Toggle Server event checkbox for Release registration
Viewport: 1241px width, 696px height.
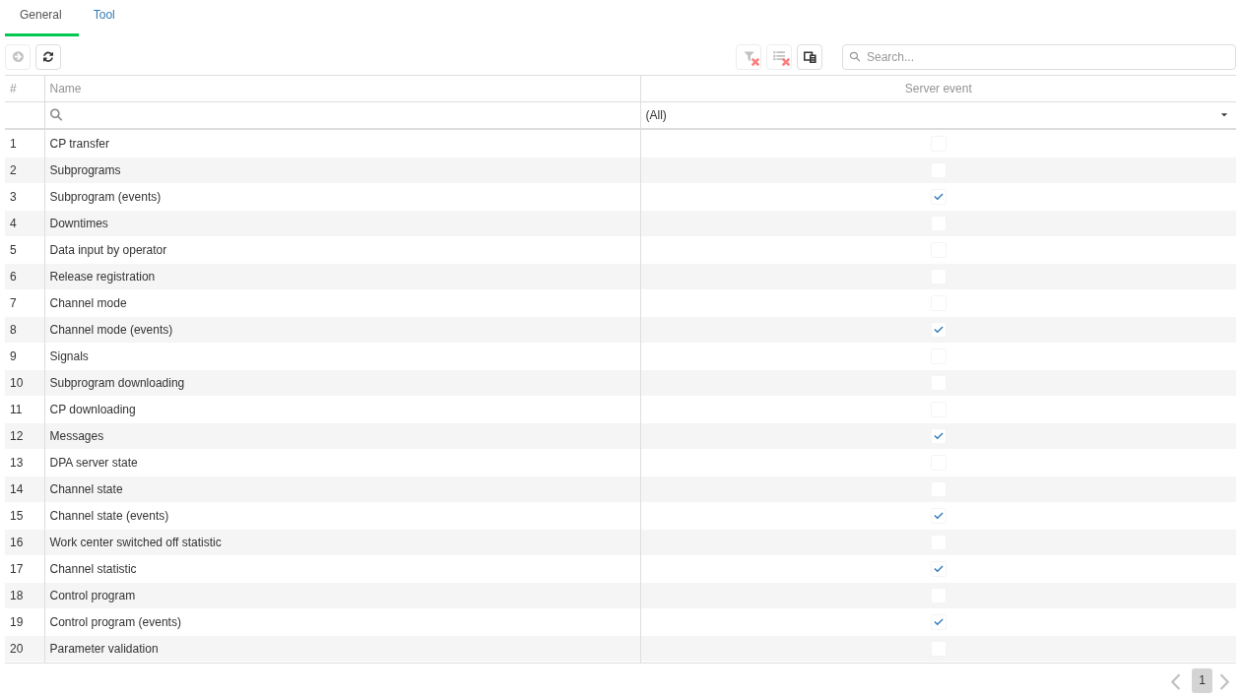coord(939,277)
